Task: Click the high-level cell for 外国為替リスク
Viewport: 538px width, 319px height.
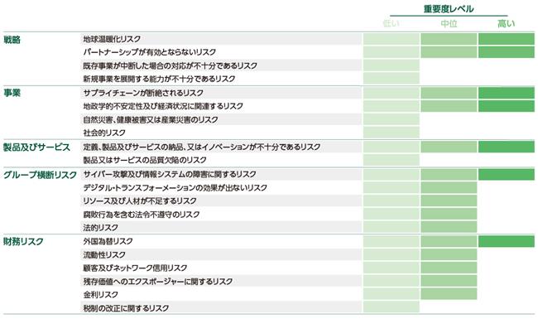Action: point(507,241)
